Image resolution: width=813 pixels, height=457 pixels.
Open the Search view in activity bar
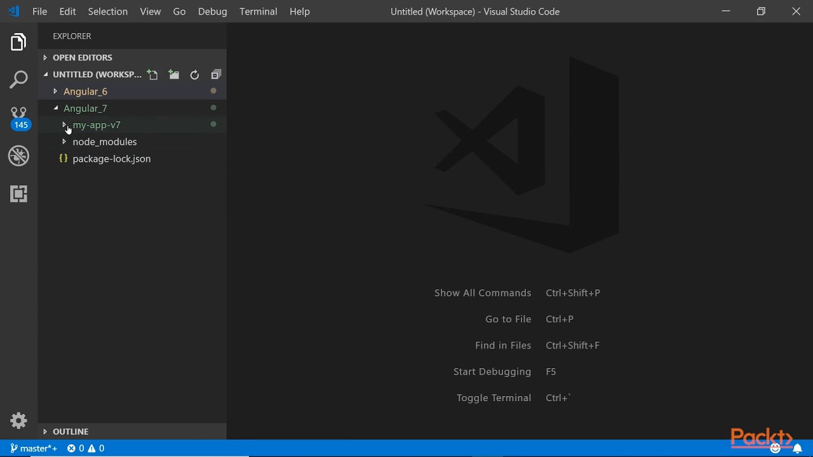pyautogui.click(x=18, y=80)
